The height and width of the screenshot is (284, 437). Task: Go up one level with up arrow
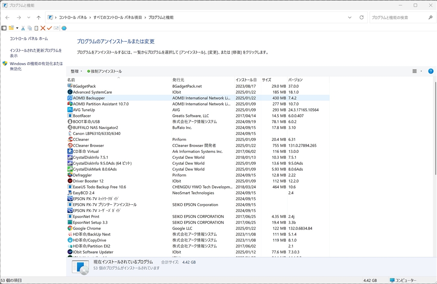[38, 17]
